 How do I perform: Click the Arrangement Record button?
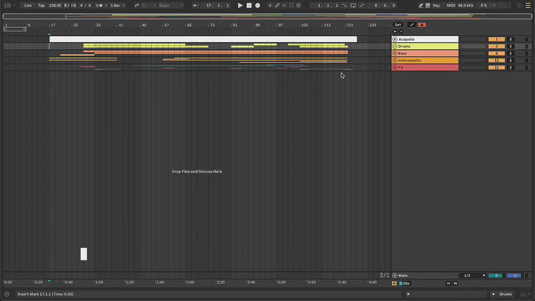[x=257, y=5]
